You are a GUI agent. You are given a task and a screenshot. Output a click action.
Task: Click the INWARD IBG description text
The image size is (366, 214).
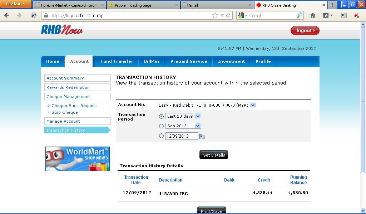click(174, 194)
